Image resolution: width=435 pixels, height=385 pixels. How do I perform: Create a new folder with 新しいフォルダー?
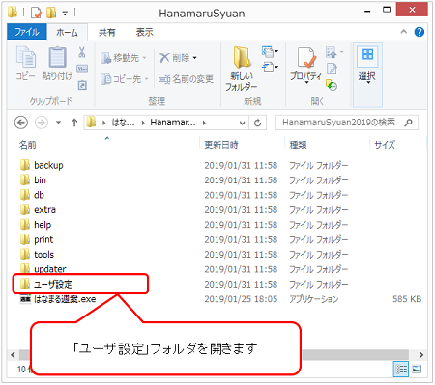242,69
